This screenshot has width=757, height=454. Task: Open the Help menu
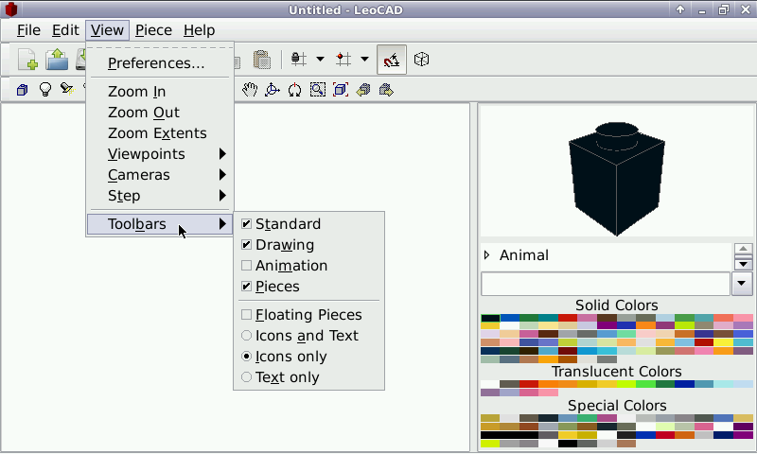[199, 30]
